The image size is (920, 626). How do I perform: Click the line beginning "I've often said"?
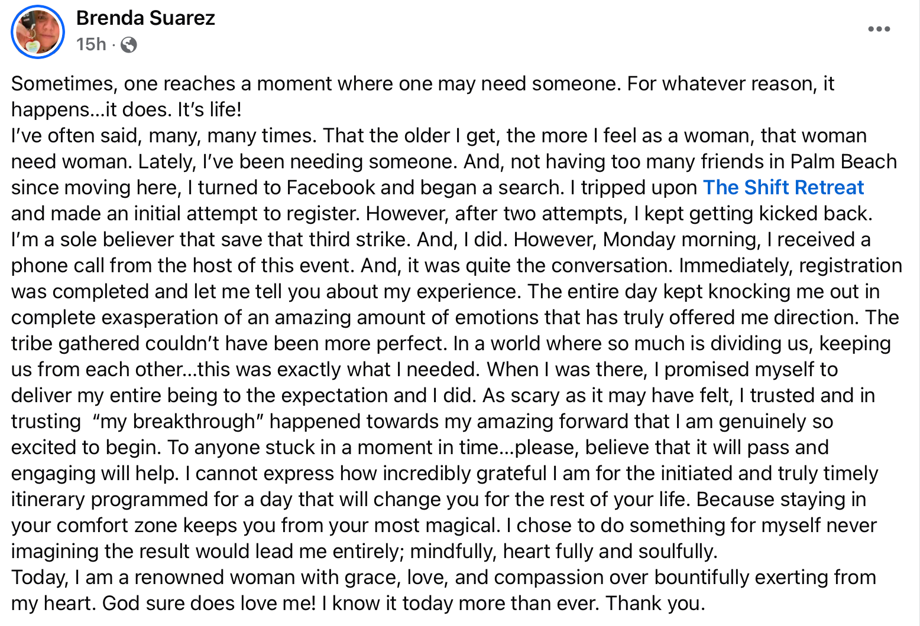click(x=439, y=136)
